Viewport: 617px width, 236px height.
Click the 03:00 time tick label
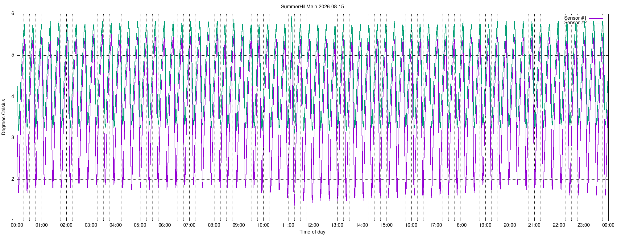[x=91, y=225]
